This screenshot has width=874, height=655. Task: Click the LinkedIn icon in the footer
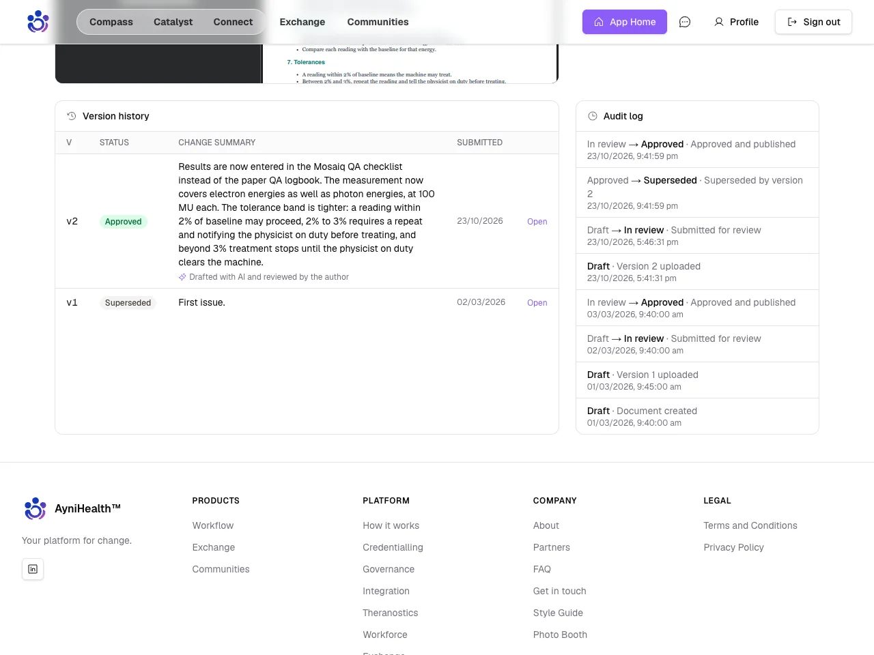tap(33, 569)
